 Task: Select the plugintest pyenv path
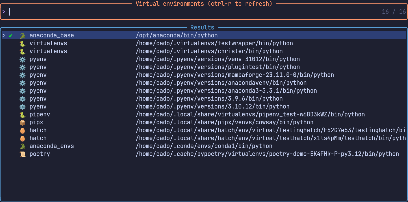tap(218, 67)
